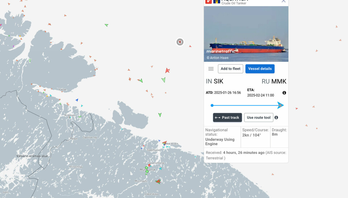This screenshot has width=348, height=198.
Task: Show the vessel's Past track
Action: [227, 117]
